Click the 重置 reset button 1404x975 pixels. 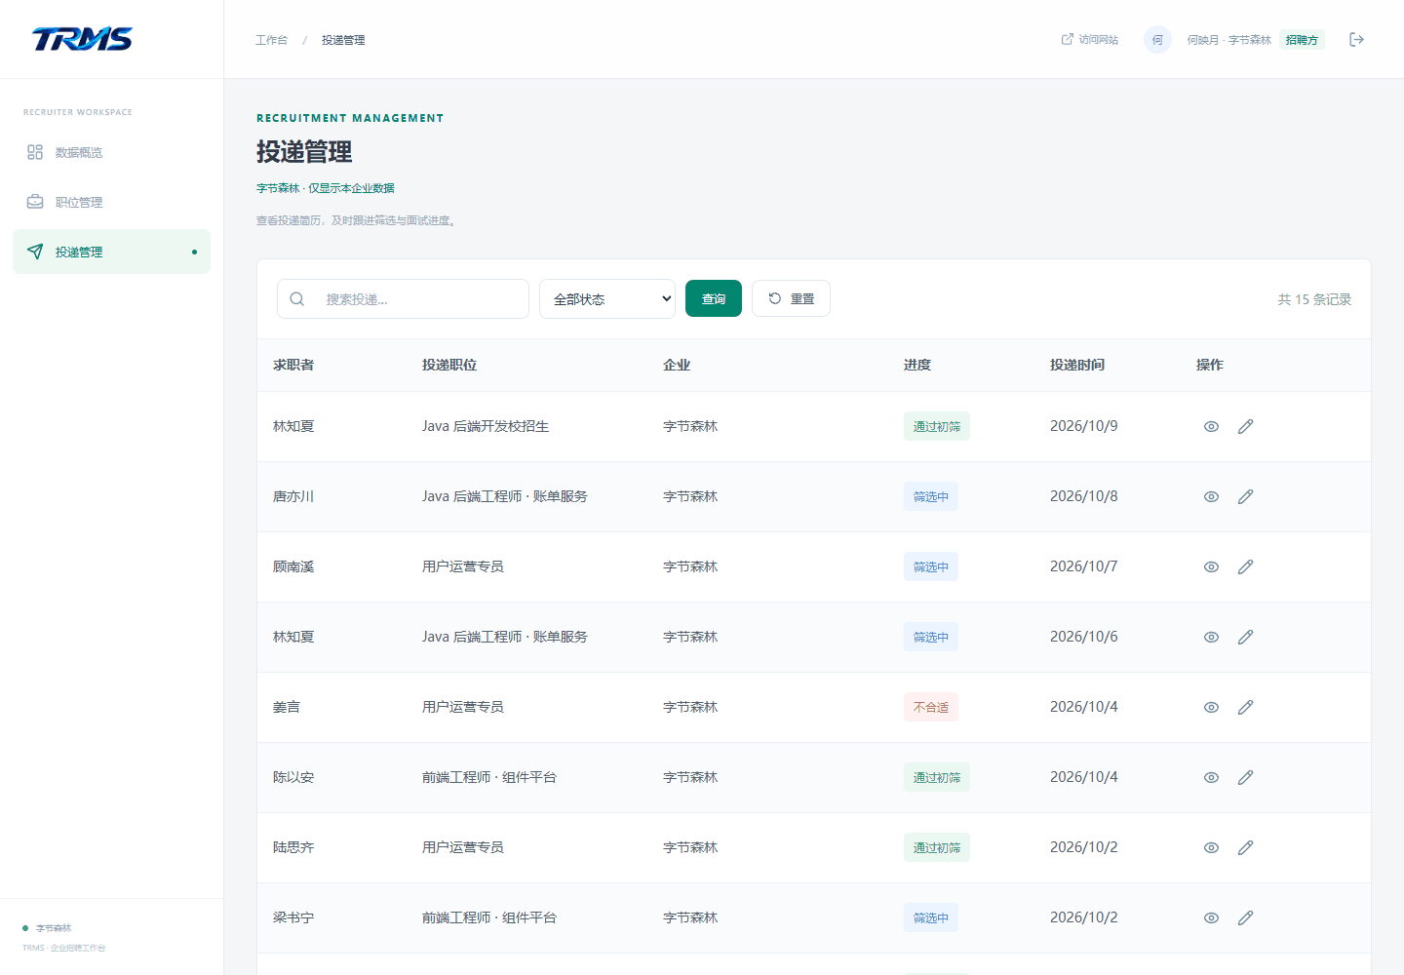click(791, 298)
